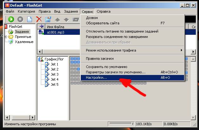Viewport: 199px width, 130px height.
Task: Toggle Разорвать соединение по завершении
Action: pyautogui.click(x=132, y=37)
